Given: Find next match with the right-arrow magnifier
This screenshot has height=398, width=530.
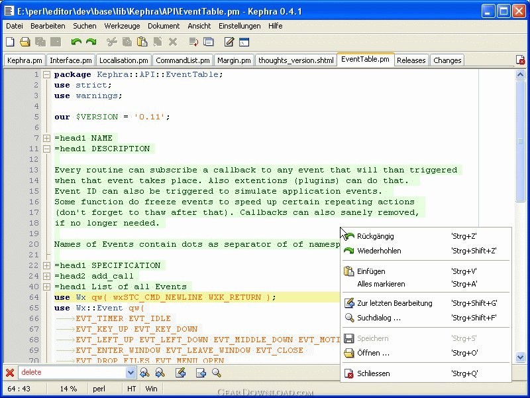Looking at the screenshot, I should point(160,373).
